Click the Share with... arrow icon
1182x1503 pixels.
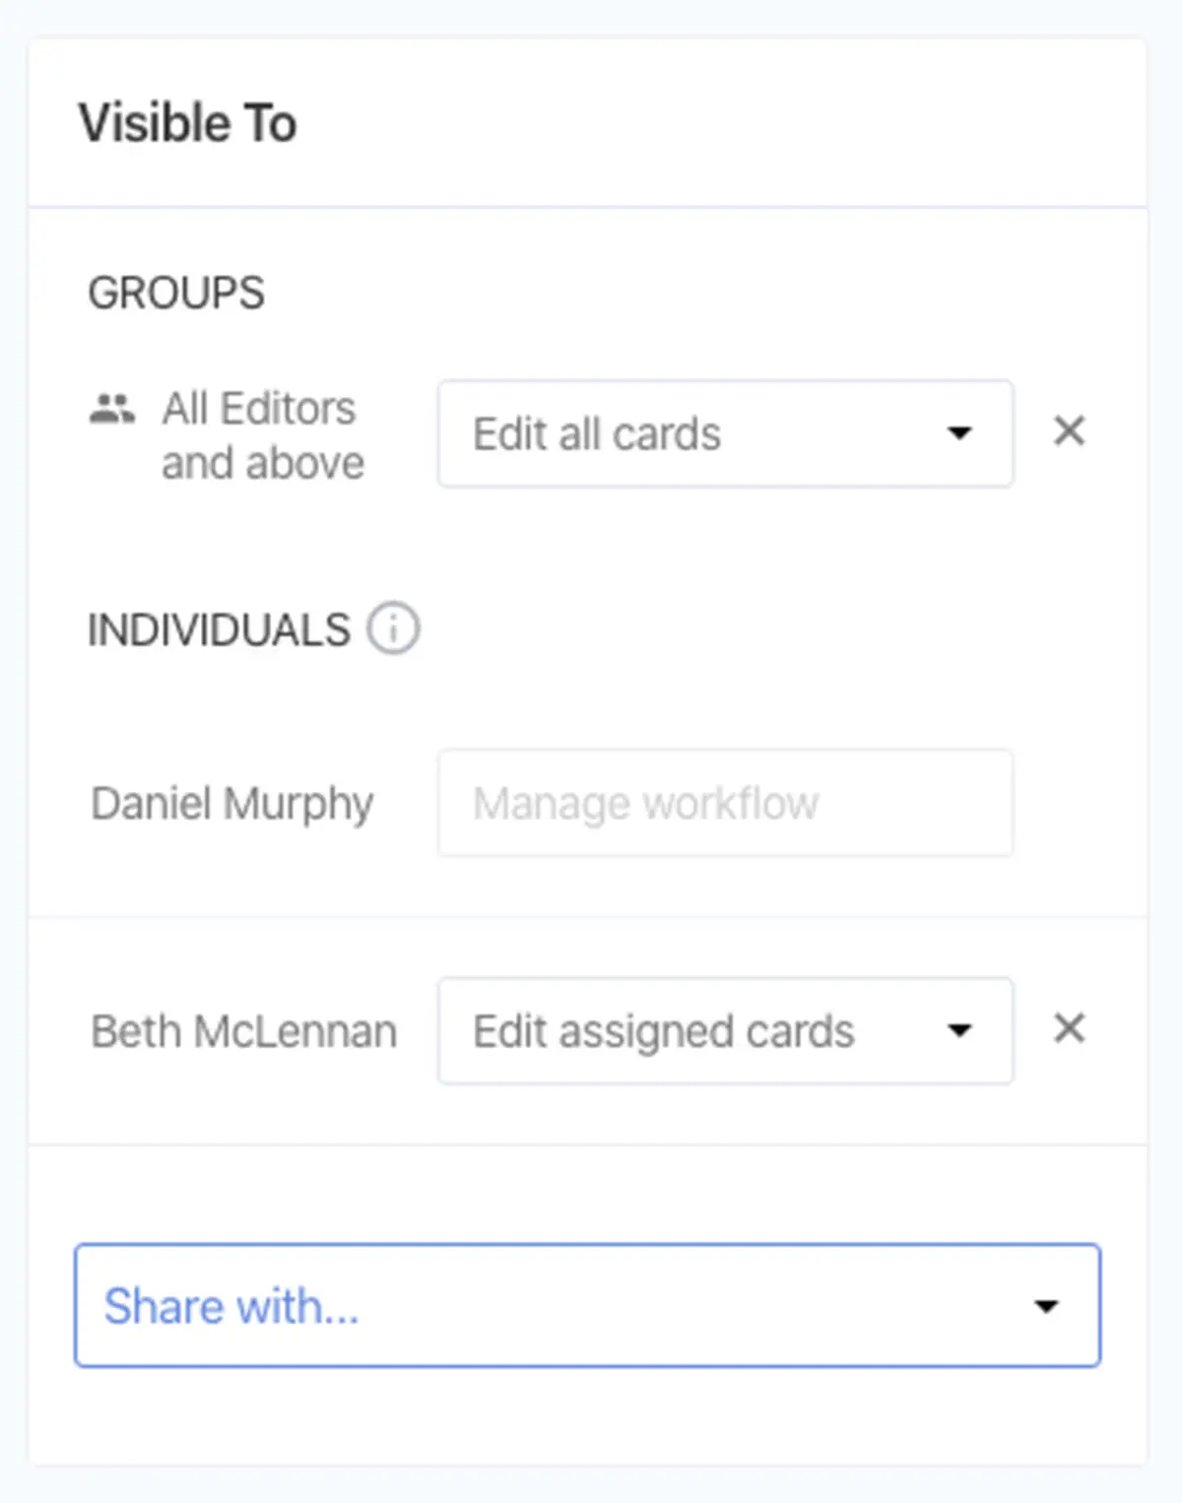(1046, 1307)
